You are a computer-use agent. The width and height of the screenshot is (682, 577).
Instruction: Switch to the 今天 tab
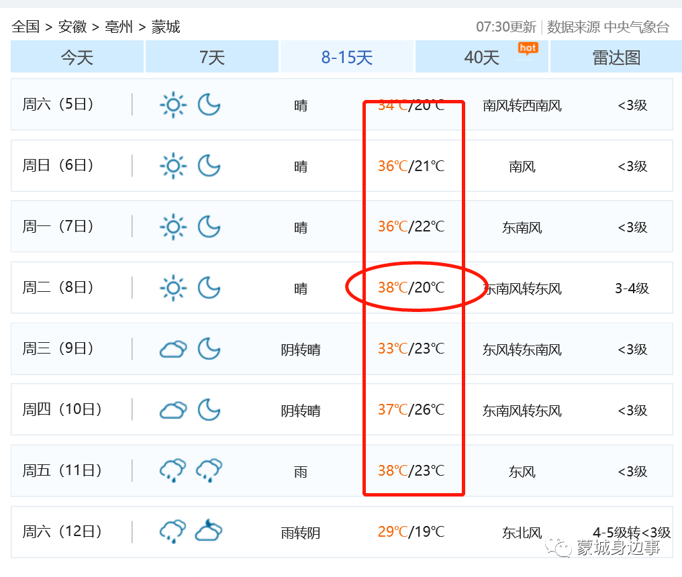pyautogui.click(x=77, y=57)
